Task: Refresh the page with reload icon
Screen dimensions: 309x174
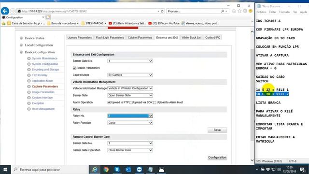Action: [x=162, y=11]
